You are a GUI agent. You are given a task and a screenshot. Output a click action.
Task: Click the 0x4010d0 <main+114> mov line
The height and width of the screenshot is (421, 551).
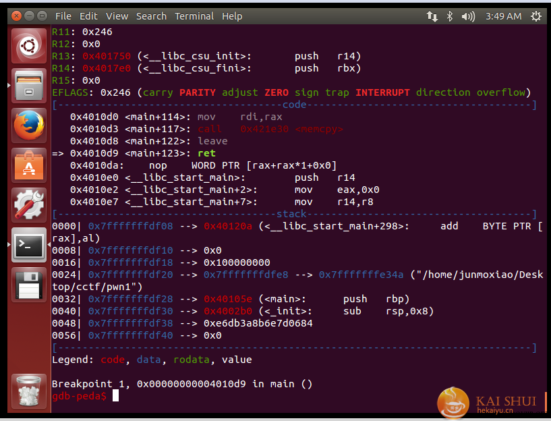coord(176,117)
